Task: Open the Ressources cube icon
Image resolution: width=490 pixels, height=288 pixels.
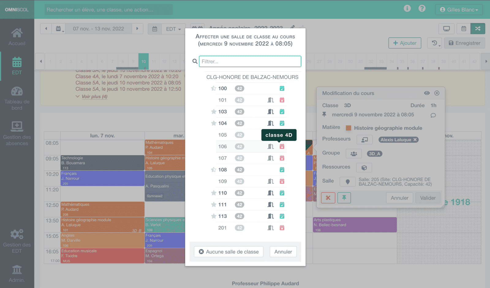Action: pos(364,168)
